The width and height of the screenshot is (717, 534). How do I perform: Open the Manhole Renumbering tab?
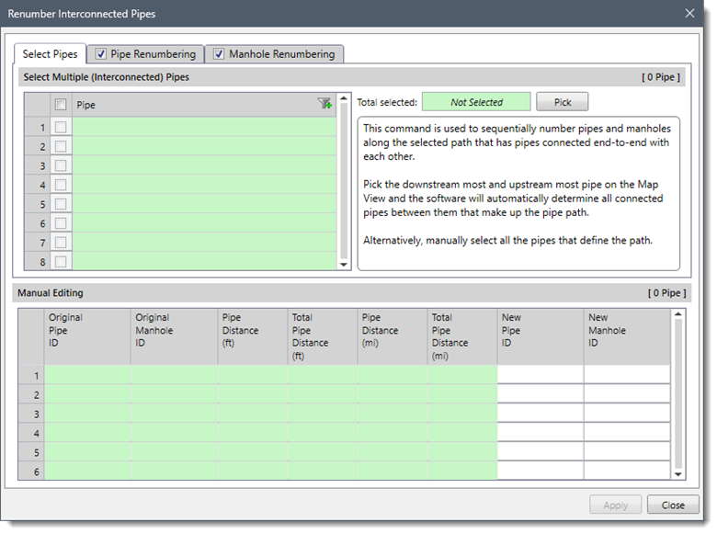(x=280, y=54)
